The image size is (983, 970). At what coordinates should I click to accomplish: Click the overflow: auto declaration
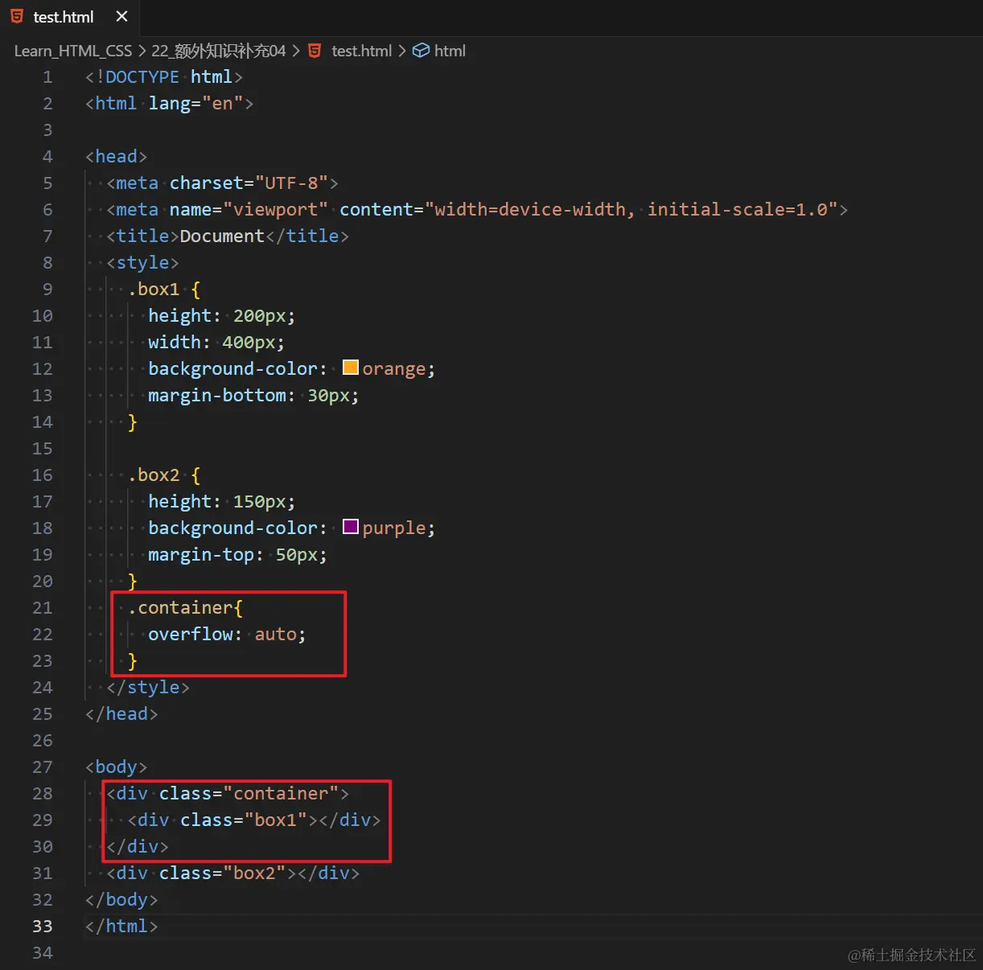pyautogui.click(x=227, y=635)
